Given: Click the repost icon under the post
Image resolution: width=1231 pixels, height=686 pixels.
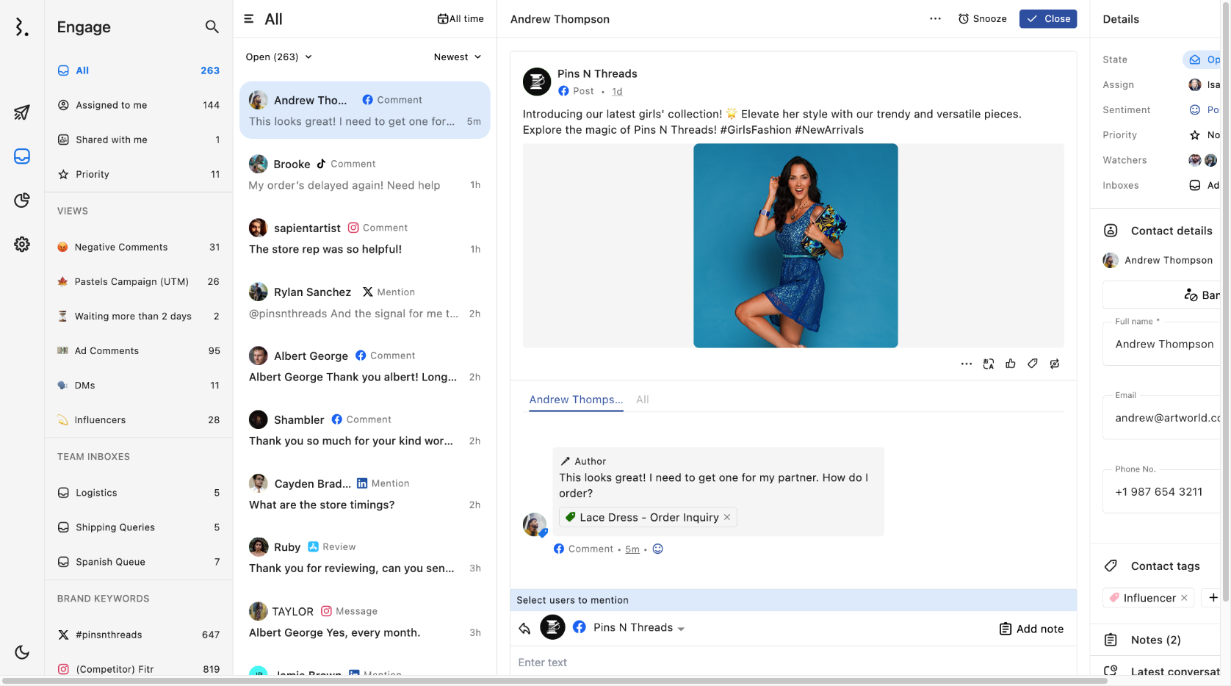Looking at the screenshot, I should [x=1055, y=364].
